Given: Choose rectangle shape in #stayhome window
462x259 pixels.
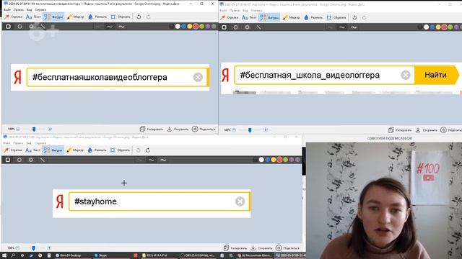Looking at the screenshot, I should [x=8, y=160].
